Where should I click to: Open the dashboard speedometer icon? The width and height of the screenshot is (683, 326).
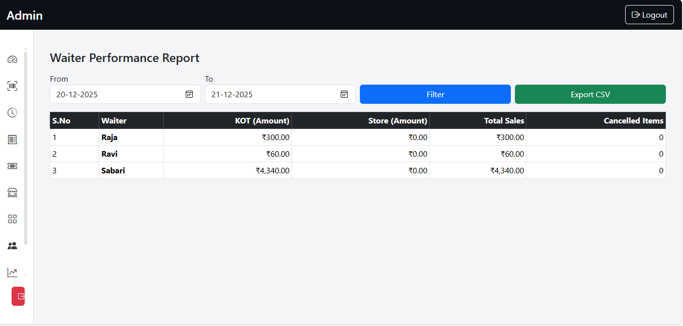pyautogui.click(x=13, y=59)
